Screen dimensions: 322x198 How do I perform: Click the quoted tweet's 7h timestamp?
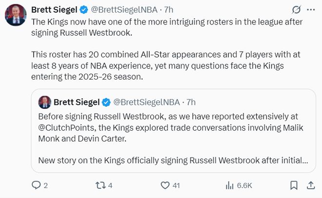tap(191, 102)
